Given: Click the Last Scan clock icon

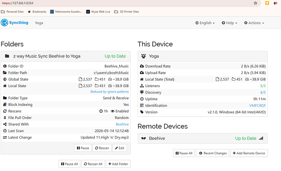Looking at the screenshot, I should click(5, 131).
